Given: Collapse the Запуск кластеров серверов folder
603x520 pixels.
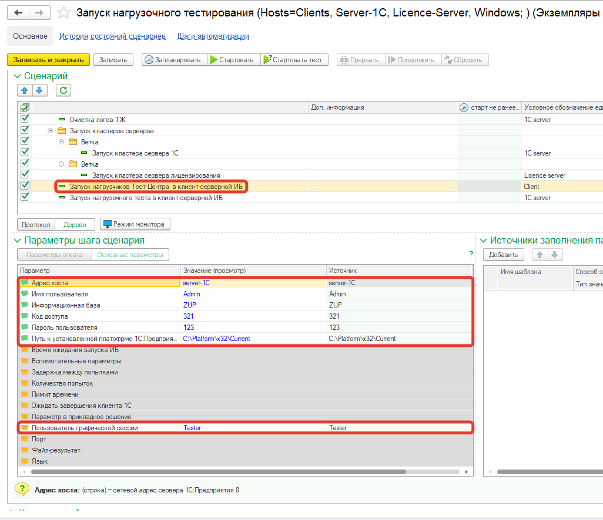Looking at the screenshot, I should click(51, 131).
